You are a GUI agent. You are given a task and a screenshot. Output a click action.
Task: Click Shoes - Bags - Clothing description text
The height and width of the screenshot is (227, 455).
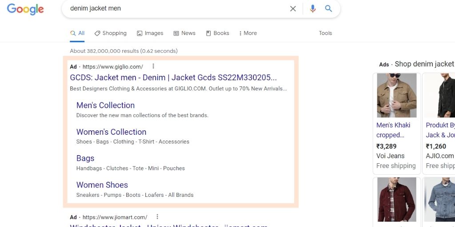[132, 142]
